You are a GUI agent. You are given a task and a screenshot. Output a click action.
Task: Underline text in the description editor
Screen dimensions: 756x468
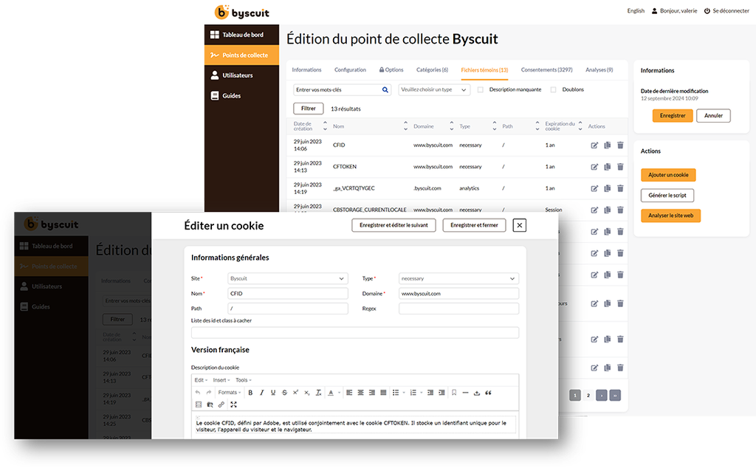273,393
